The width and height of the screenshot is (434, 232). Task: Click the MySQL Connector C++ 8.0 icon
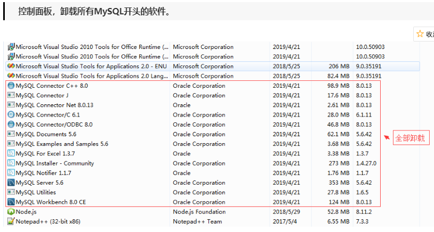pyautogui.click(x=11, y=86)
